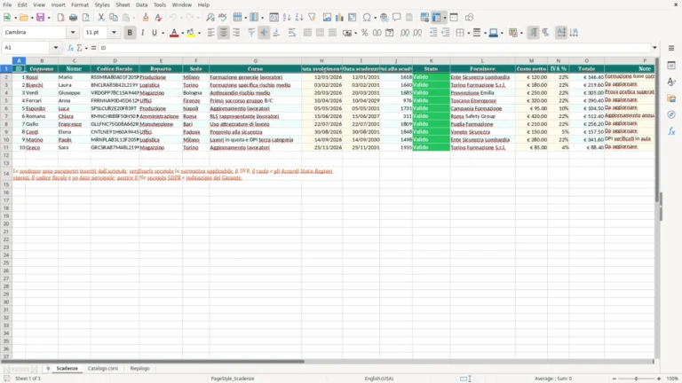The width and height of the screenshot is (682, 383).
Task: Apply the yellow highlighting color swatch
Action: click(191, 33)
